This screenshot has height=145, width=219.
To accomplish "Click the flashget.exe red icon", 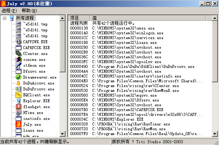I will pos(18,107).
